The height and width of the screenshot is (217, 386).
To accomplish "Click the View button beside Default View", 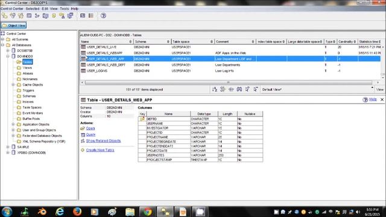I will point(380,89).
